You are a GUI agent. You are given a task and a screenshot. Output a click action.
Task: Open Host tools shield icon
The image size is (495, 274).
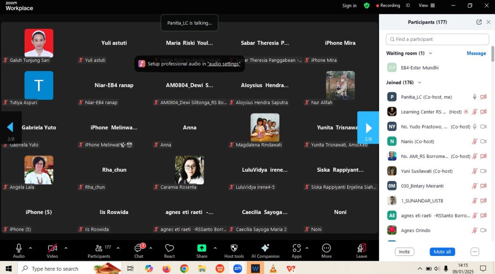pyautogui.click(x=234, y=248)
